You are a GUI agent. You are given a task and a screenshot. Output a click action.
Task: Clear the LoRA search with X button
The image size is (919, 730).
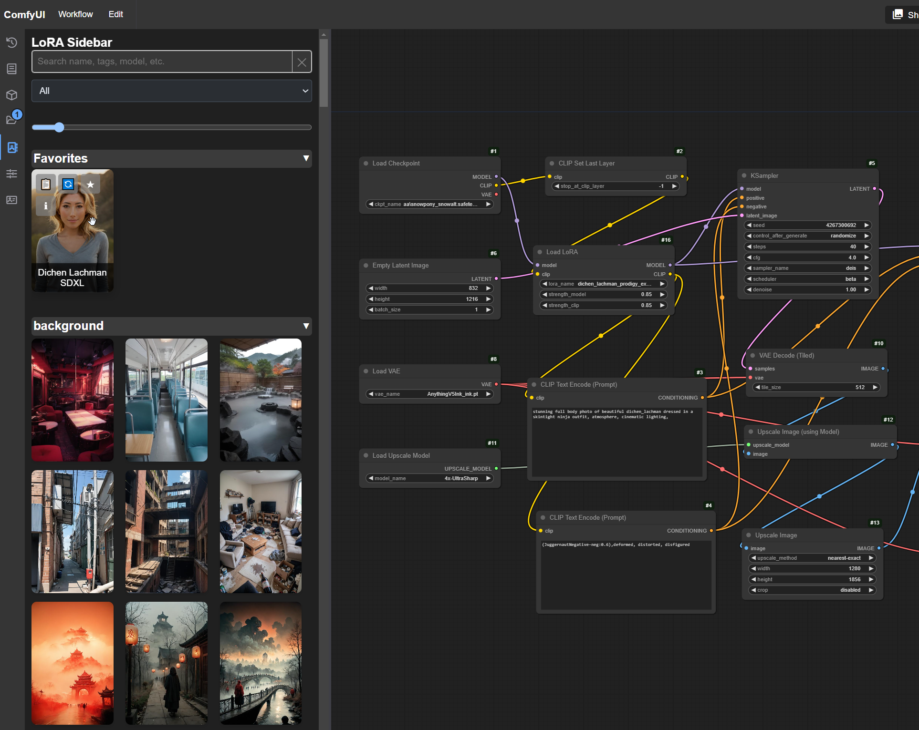click(x=302, y=62)
